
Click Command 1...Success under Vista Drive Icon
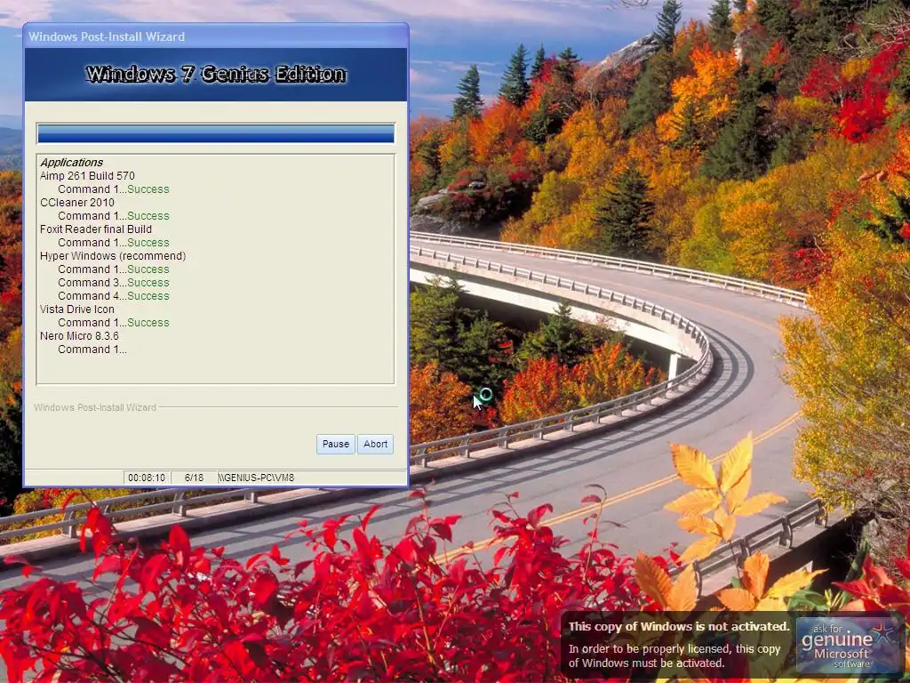113,323
